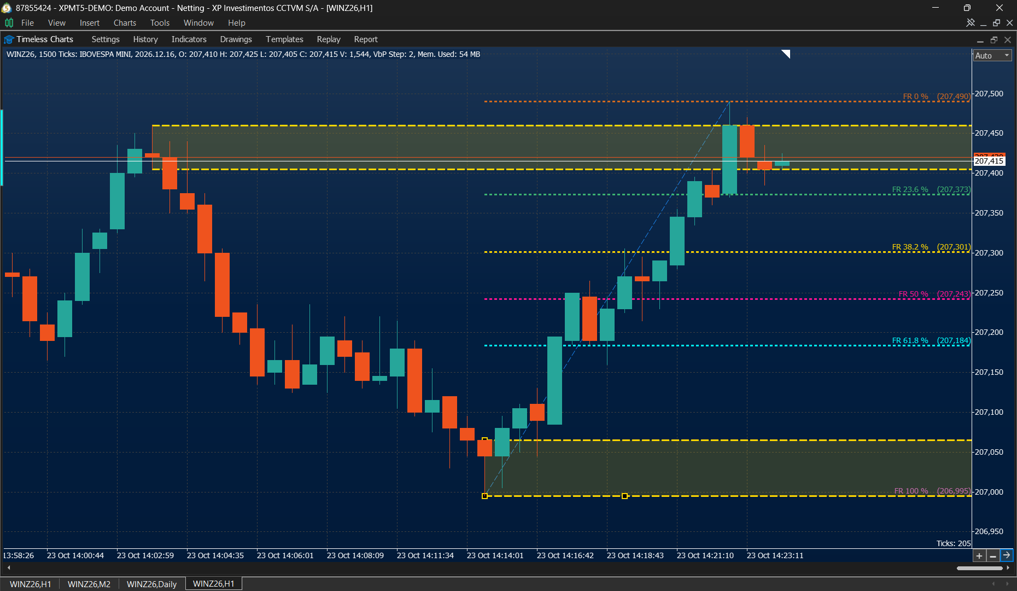Click the 23 Oct 14:16:42 time label
This screenshot has width=1017, height=591.
[x=565, y=555]
